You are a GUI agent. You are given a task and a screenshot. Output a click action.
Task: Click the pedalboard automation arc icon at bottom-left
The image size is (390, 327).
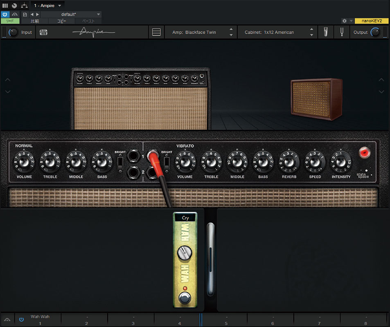(x=7, y=320)
